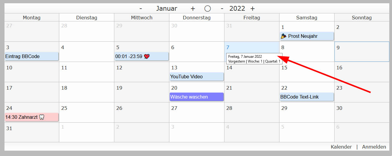The height and width of the screenshot is (156, 392).
Task: Click the heart icon on January 5
Action: pos(147,57)
